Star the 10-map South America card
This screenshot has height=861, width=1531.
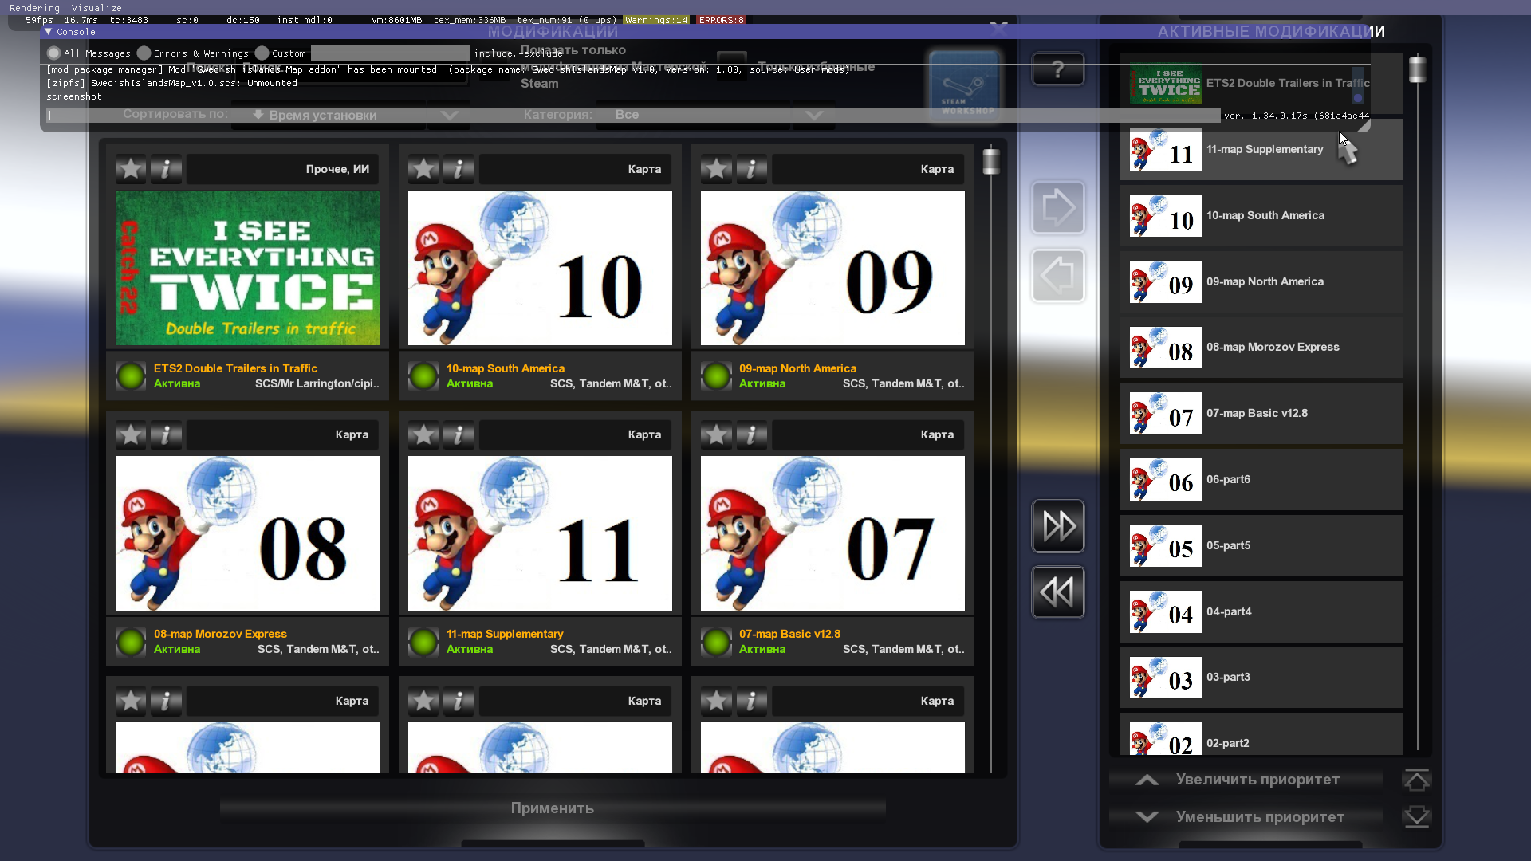tap(423, 169)
